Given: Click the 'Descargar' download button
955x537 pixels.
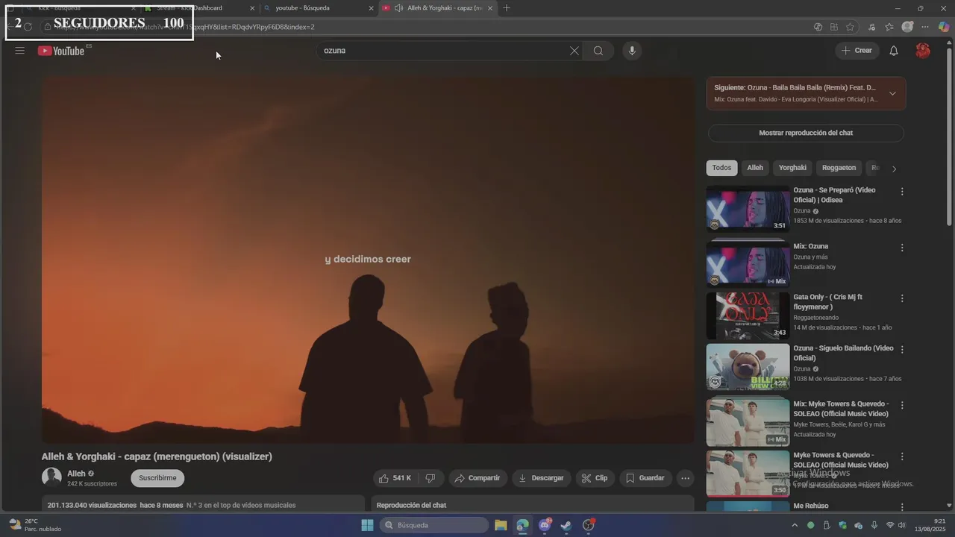Looking at the screenshot, I should (541, 478).
